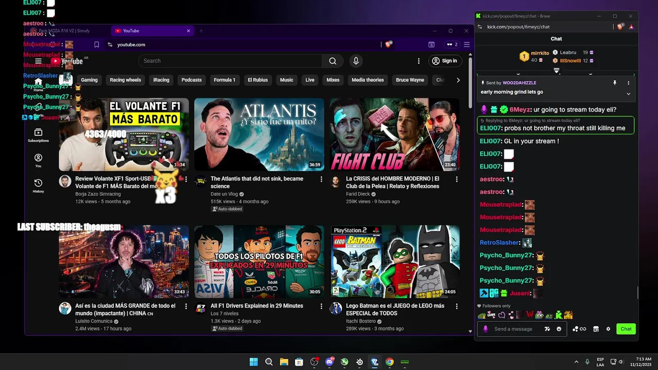Image resolution: width=658 pixels, height=370 pixels.
Task: Open Borja Zazo Simracing channel link
Action: [98, 194]
